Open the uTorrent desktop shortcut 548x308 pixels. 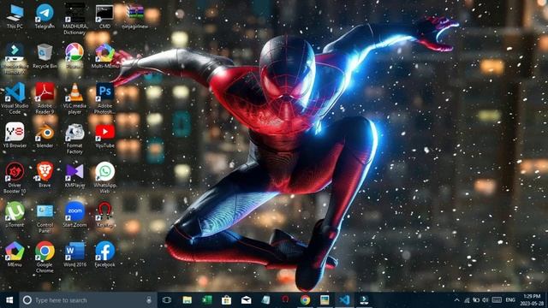coord(15,215)
